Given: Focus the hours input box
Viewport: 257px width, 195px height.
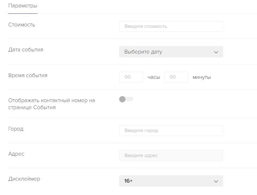Looking at the screenshot, I should 131,77.
